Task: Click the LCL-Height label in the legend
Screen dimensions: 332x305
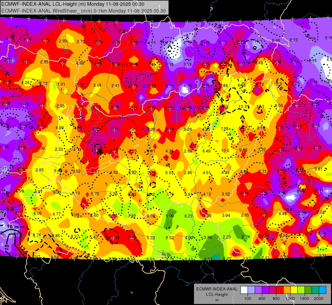Action: point(217,294)
